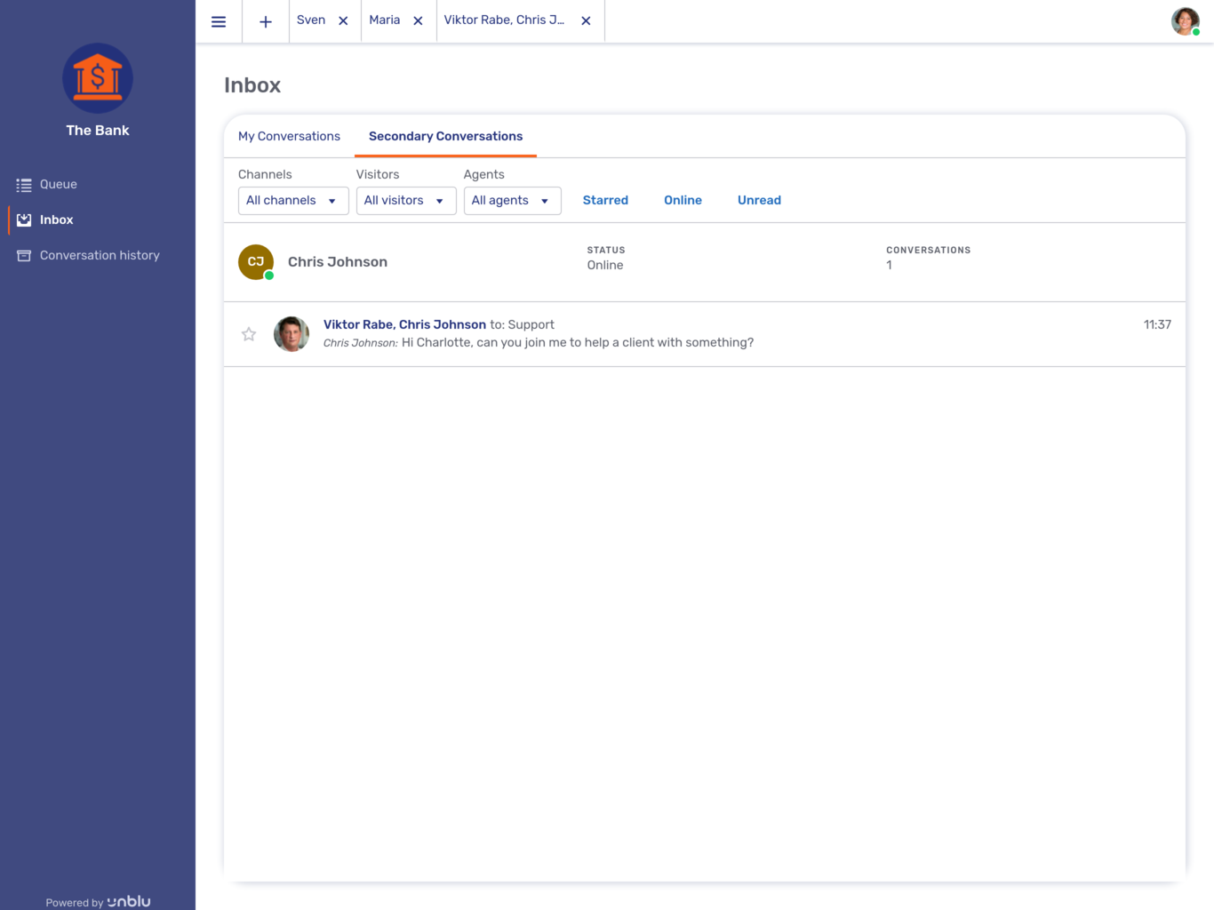The height and width of the screenshot is (910, 1214).
Task: Create a new conversation tab with the plus icon
Action: coord(265,20)
